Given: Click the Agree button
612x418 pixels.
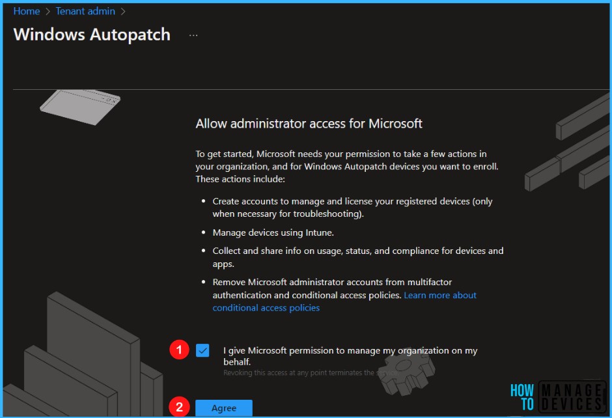Looking at the screenshot, I should (224, 408).
